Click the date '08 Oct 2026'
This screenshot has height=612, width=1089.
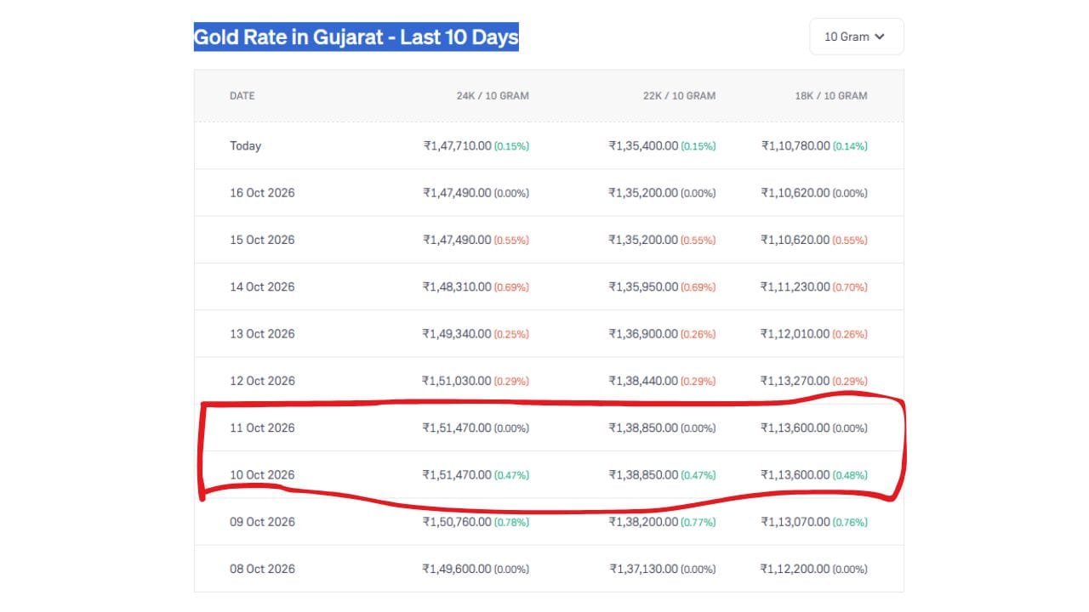pos(262,569)
